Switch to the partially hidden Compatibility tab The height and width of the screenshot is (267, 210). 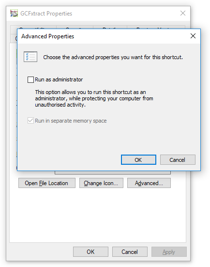coord(33,27)
